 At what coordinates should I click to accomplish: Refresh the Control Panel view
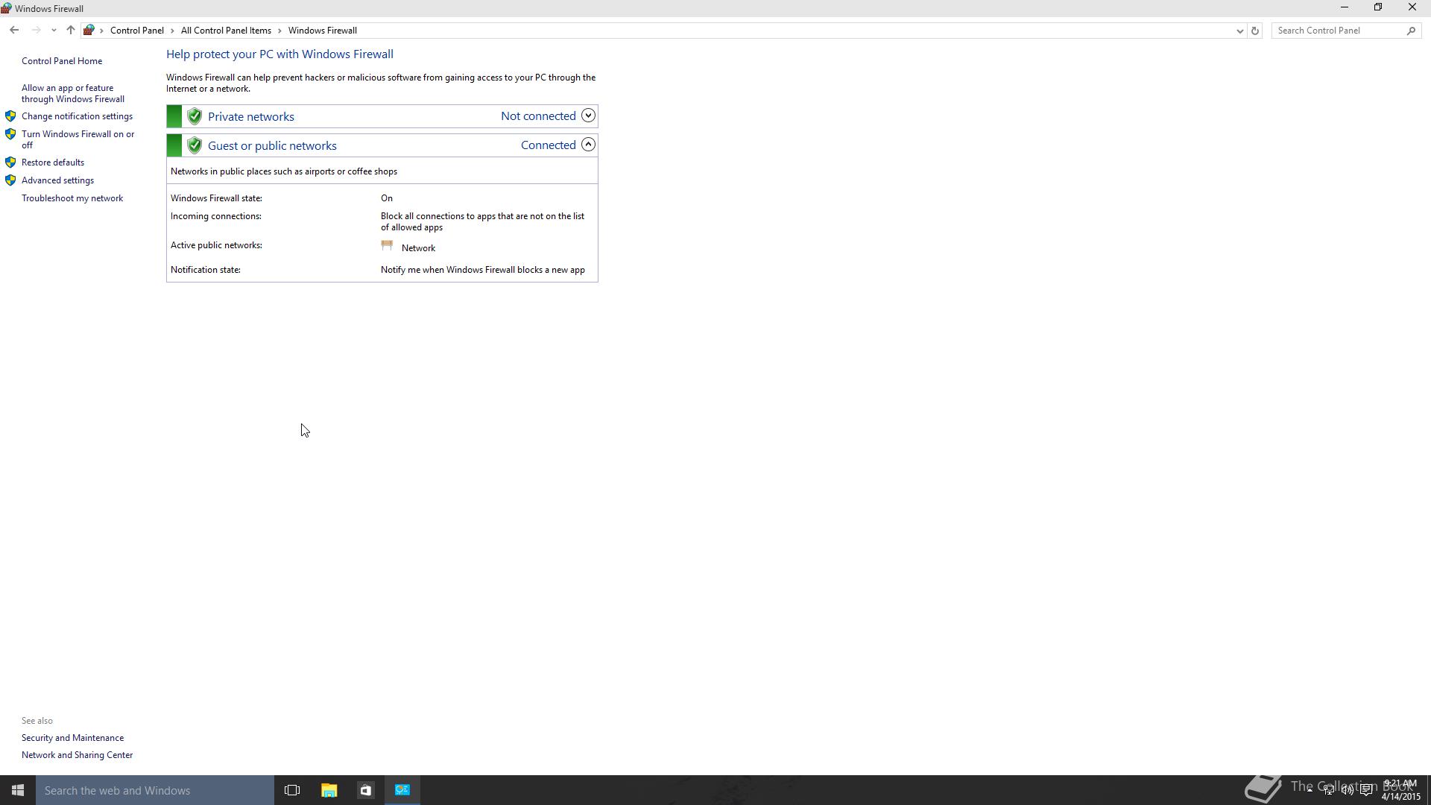(1255, 31)
